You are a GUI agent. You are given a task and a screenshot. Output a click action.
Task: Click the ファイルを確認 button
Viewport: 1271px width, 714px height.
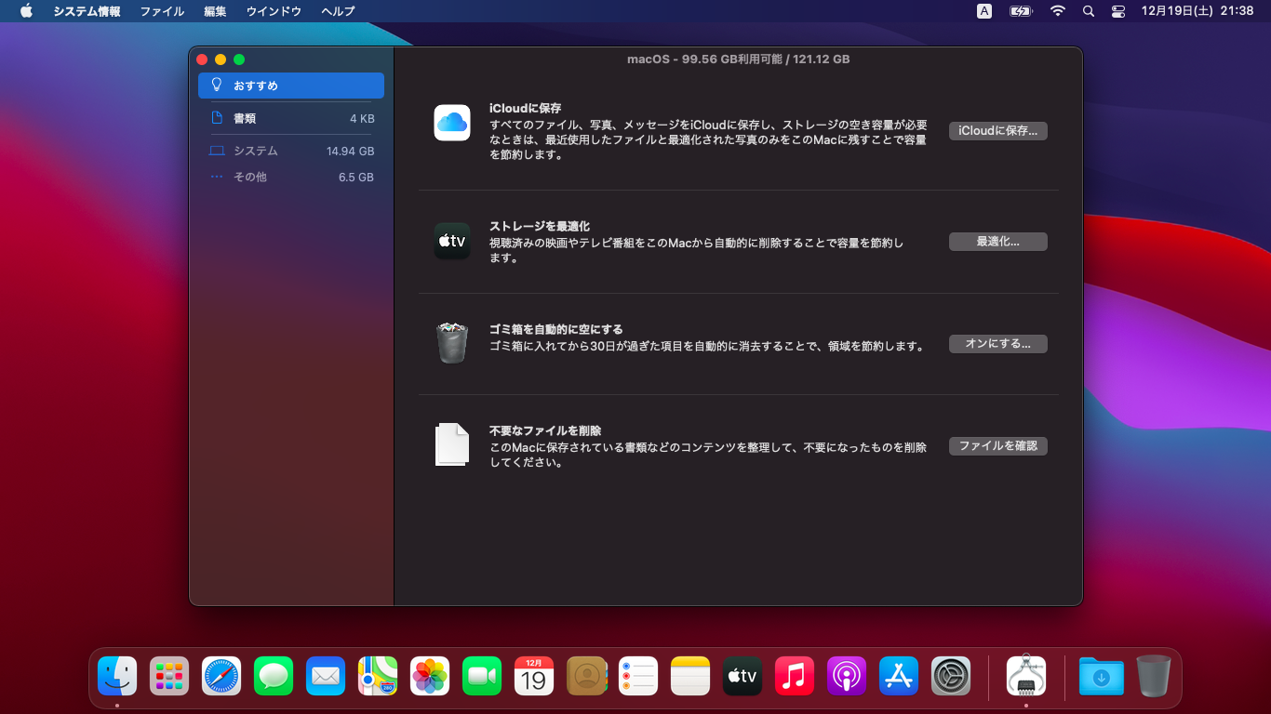pos(998,446)
